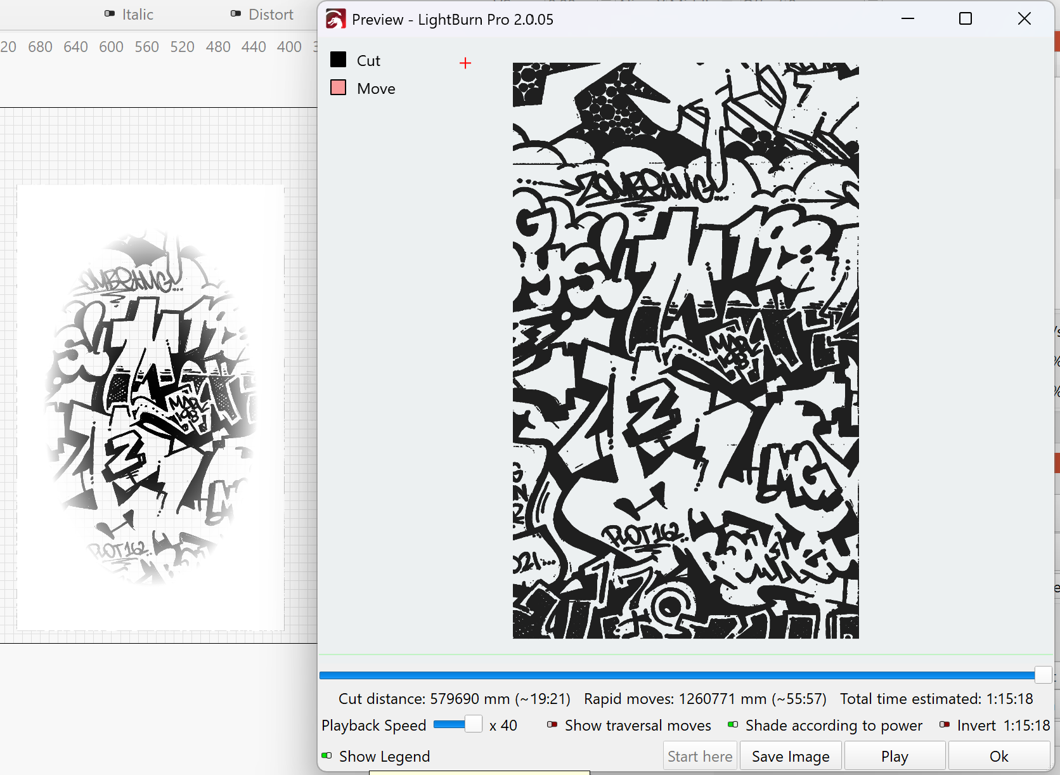Image resolution: width=1060 pixels, height=775 pixels.
Task: Click the black Cut legend swatch
Action: pos(339,60)
